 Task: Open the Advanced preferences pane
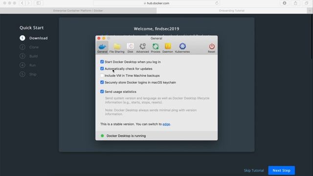click(142, 48)
